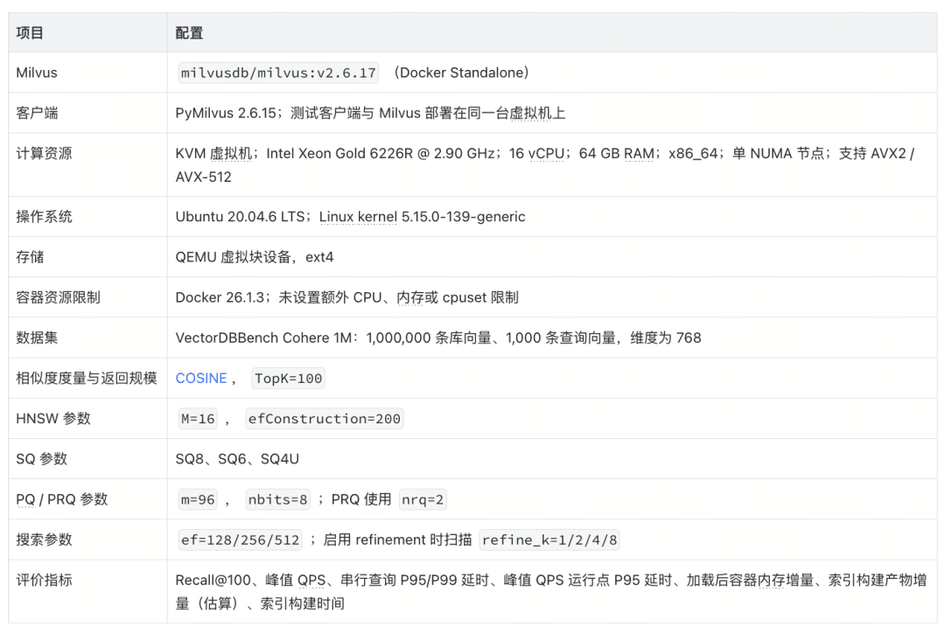This screenshot has height=634, width=945.
Task: Click the refine_k=1/2/4/8 code snippet
Action: point(549,540)
